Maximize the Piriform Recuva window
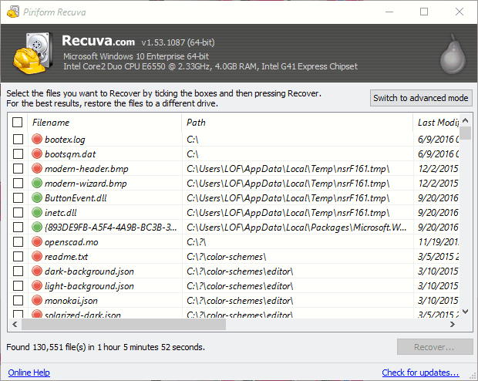The width and height of the screenshot is (478, 381). click(424, 12)
